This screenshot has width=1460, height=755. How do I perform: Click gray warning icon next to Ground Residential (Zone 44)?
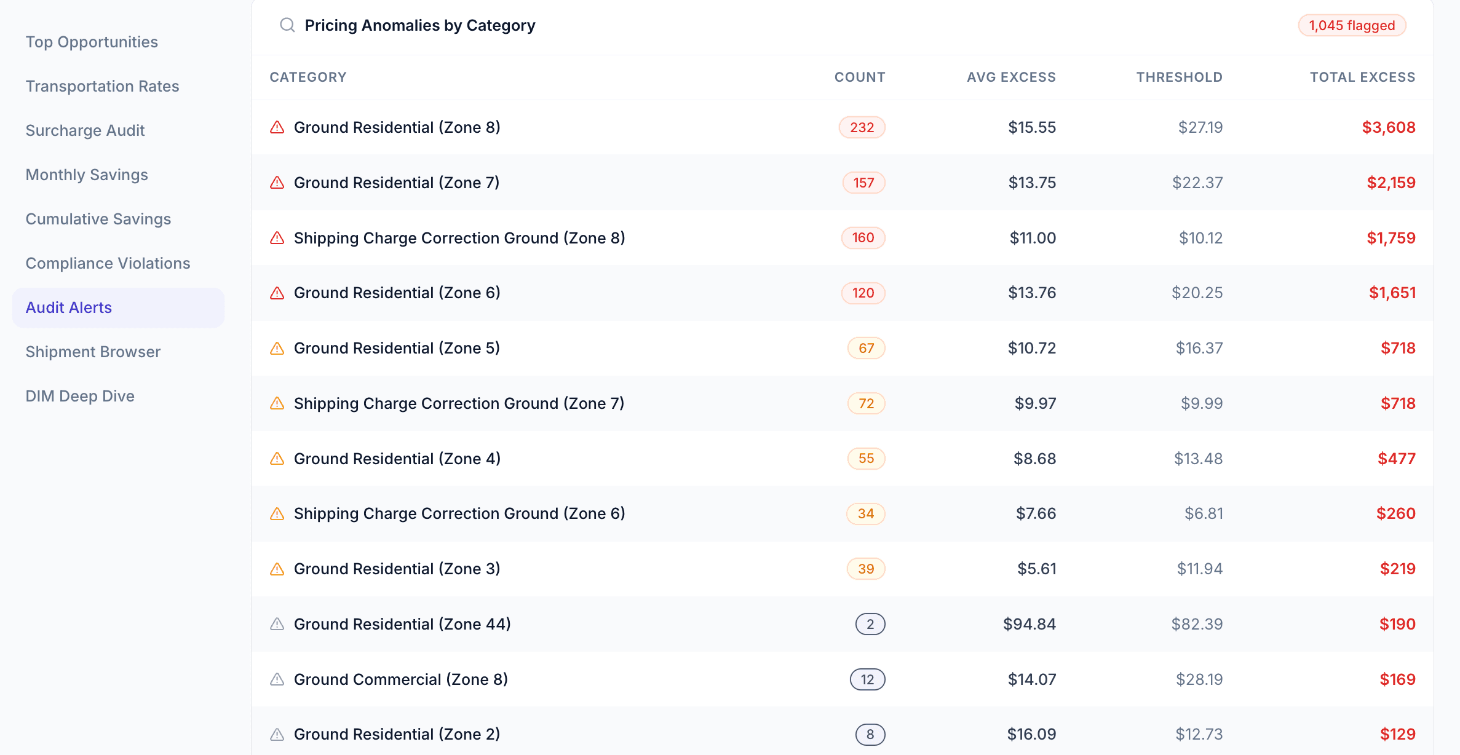tap(277, 623)
